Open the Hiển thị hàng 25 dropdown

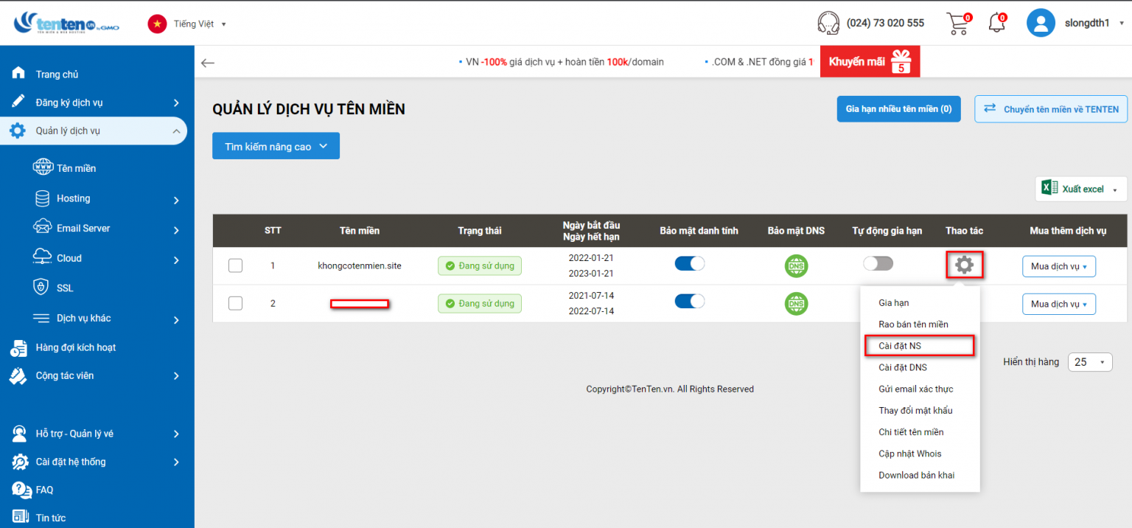(x=1090, y=362)
